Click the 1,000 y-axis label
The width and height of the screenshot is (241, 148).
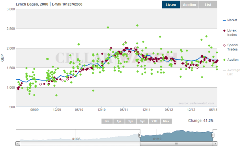point(11,88)
